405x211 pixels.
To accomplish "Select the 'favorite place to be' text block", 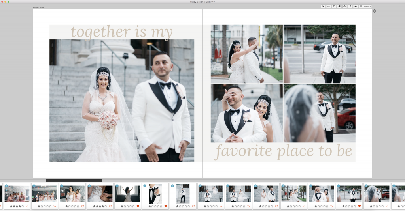I will (x=284, y=151).
